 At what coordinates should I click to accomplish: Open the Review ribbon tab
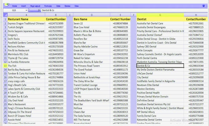pyautogui.click(x=67, y=6)
